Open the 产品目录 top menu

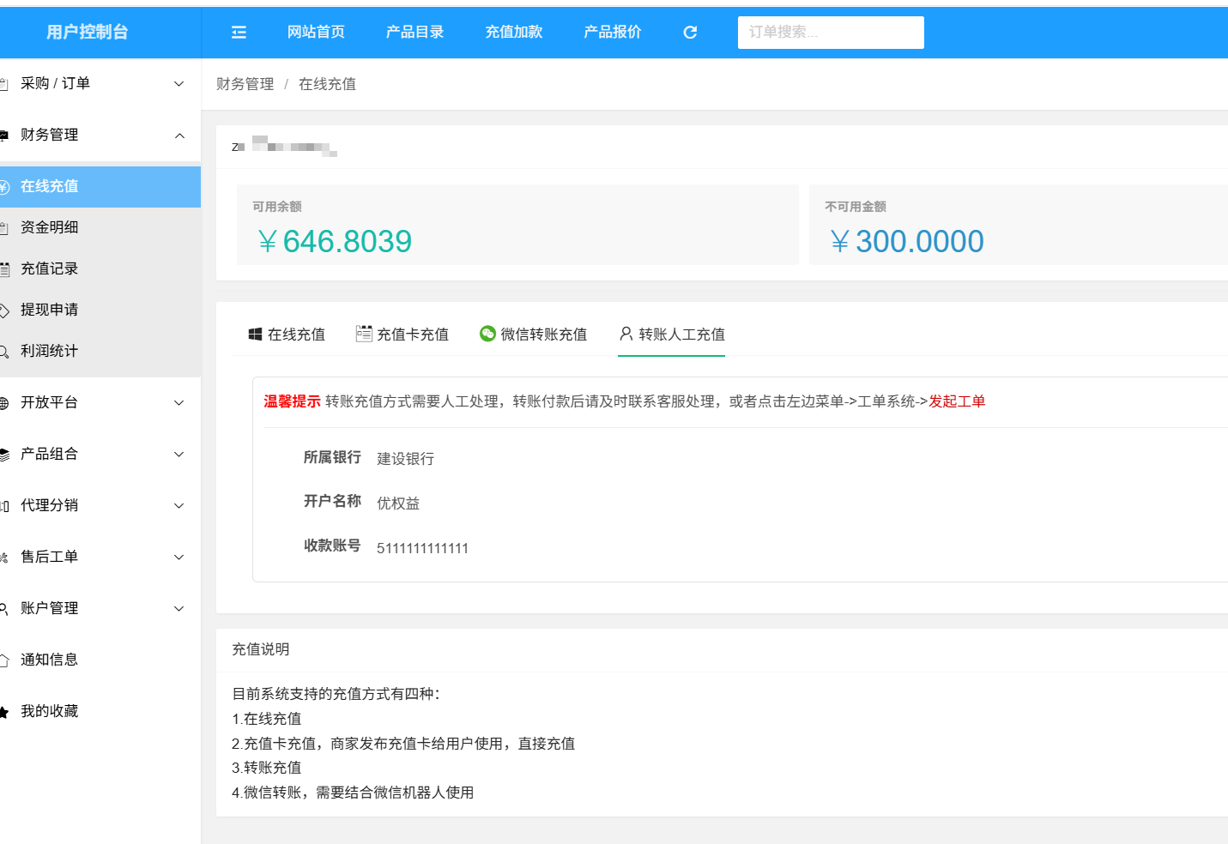414,32
